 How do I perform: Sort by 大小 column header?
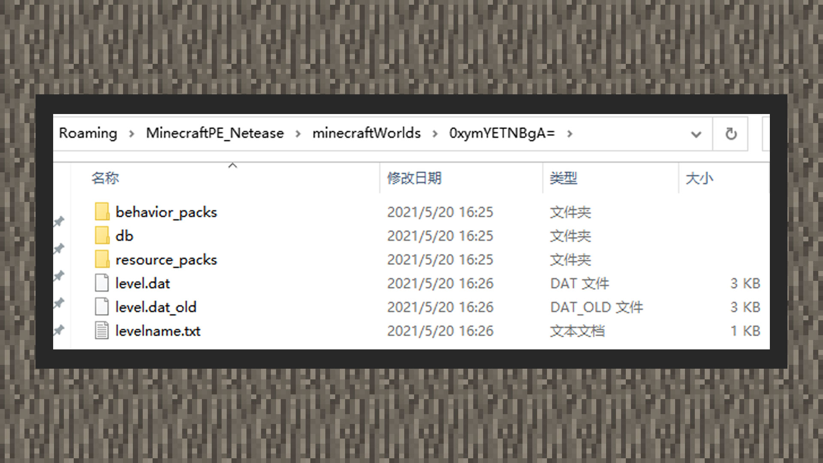tap(699, 178)
